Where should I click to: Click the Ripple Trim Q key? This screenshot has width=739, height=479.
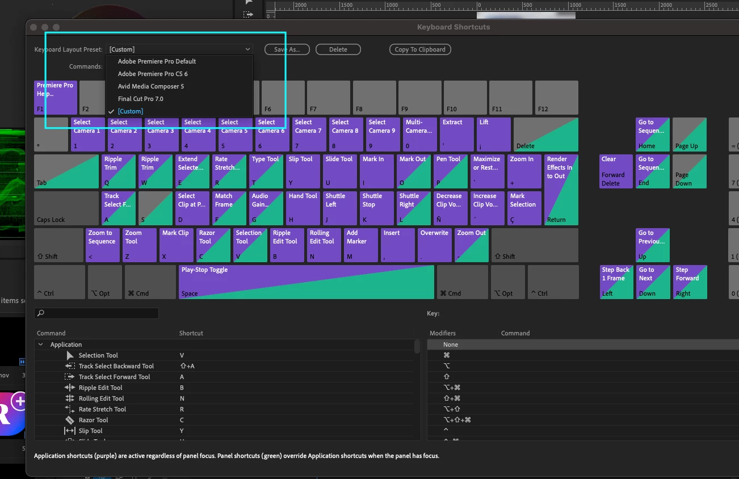(x=119, y=171)
